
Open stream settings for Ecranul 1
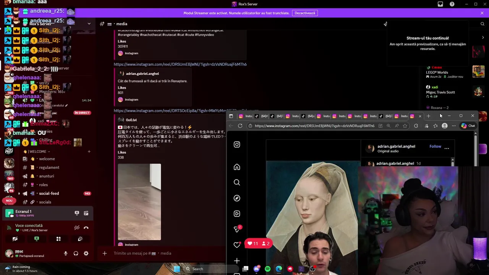pos(86,213)
